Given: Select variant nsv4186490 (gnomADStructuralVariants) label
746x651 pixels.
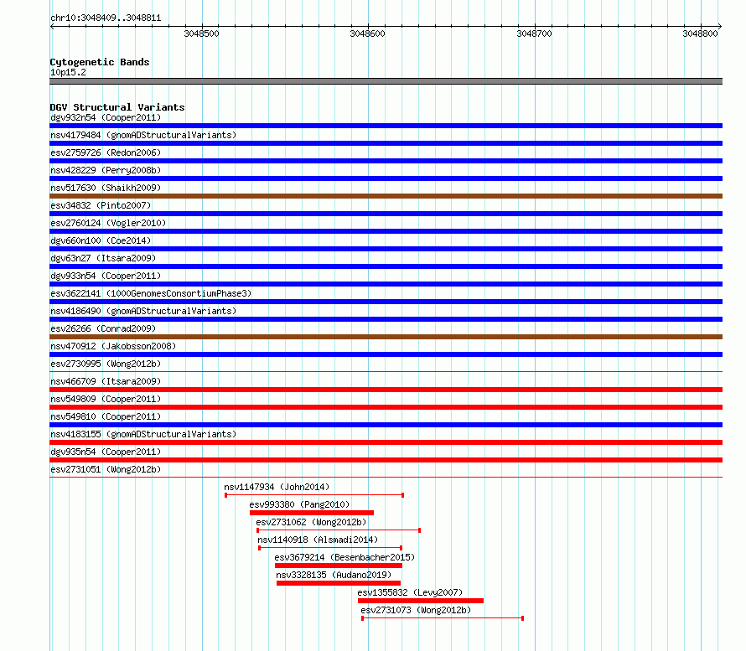Looking at the screenshot, I should pyautogui.click(x=143, y=311).
